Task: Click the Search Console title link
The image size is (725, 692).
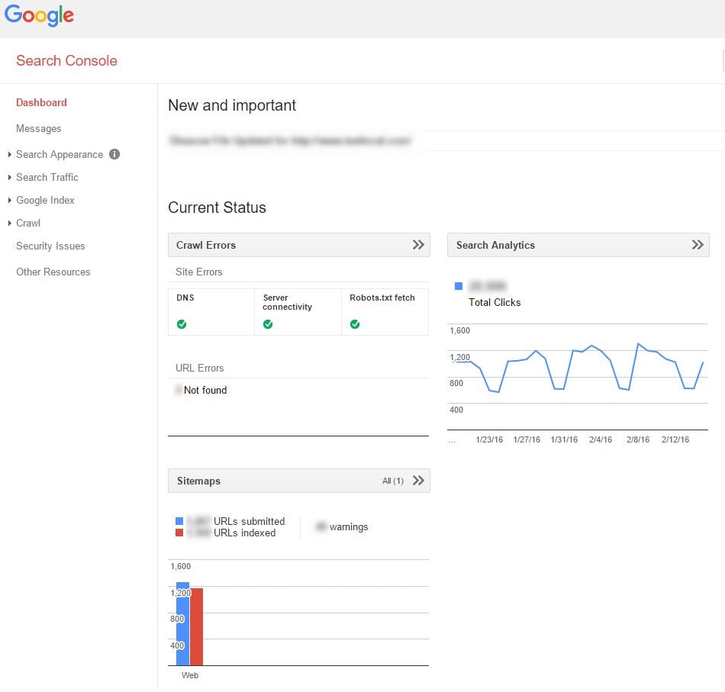Action: pyautogui.click(x=66, y=60)
